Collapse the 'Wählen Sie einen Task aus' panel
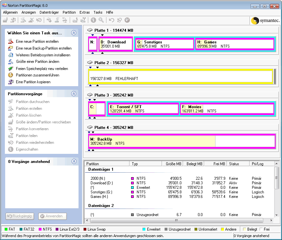Screen dimensions: 282x240 [x=74, y=33]
